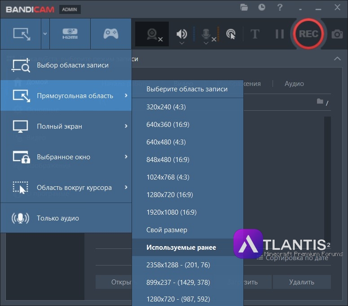Switch to game recording mode
The width and height of the screenshot is (348, 306).
click(111, 34)
